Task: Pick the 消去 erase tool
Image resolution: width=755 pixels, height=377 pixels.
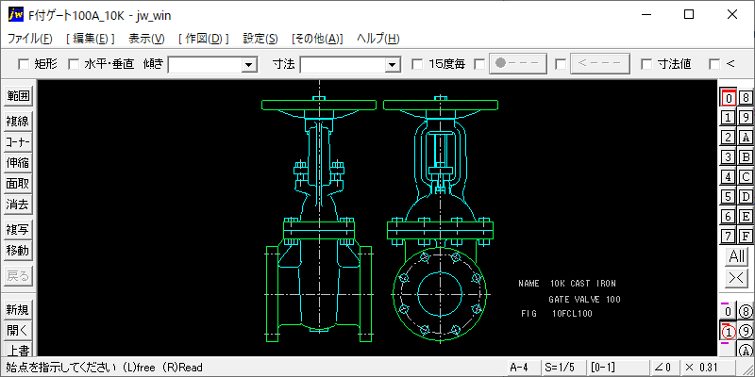Action: [x=18, y=205]
